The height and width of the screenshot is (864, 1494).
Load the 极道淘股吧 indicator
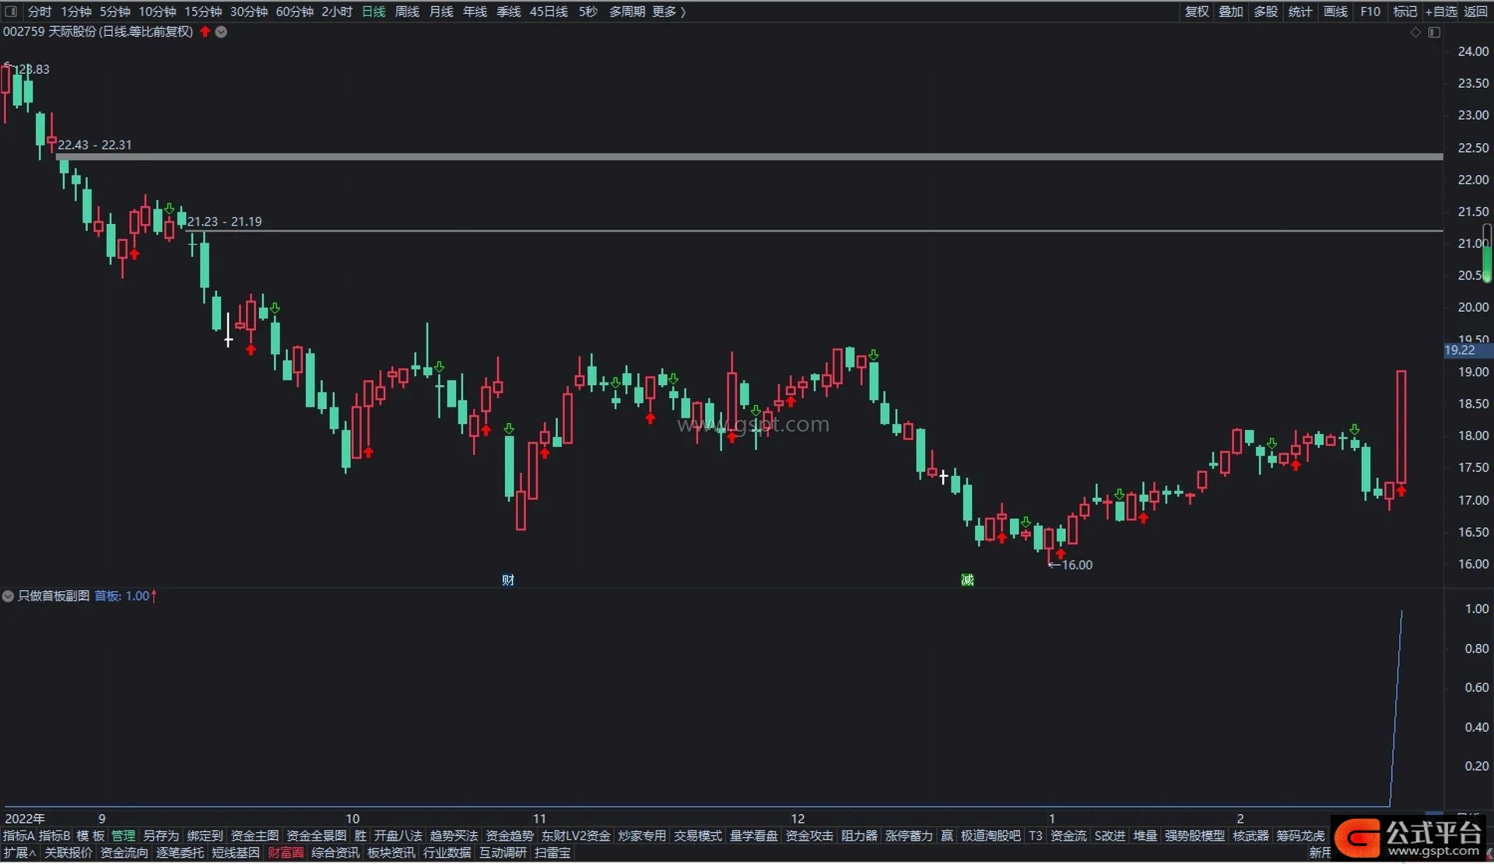click(x=991, y=836)
